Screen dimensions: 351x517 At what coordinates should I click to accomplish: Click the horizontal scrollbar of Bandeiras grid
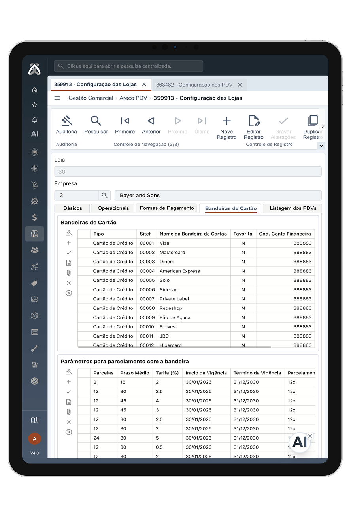[174, 347]
